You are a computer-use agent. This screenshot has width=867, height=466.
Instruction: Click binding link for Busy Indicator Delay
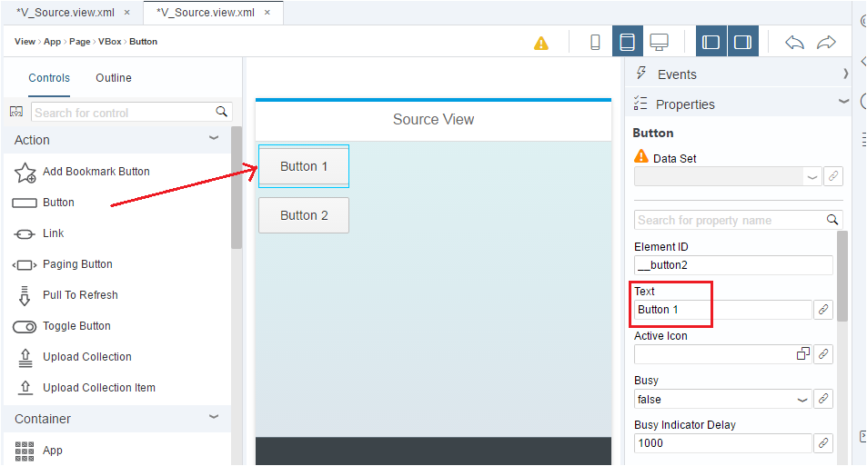pyautogui.click(x=823, y=442)
